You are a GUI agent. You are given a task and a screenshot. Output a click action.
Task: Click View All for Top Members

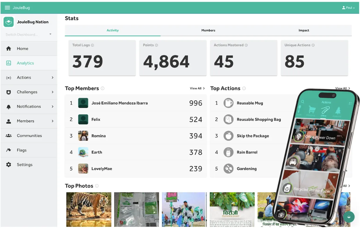[197, 88]
